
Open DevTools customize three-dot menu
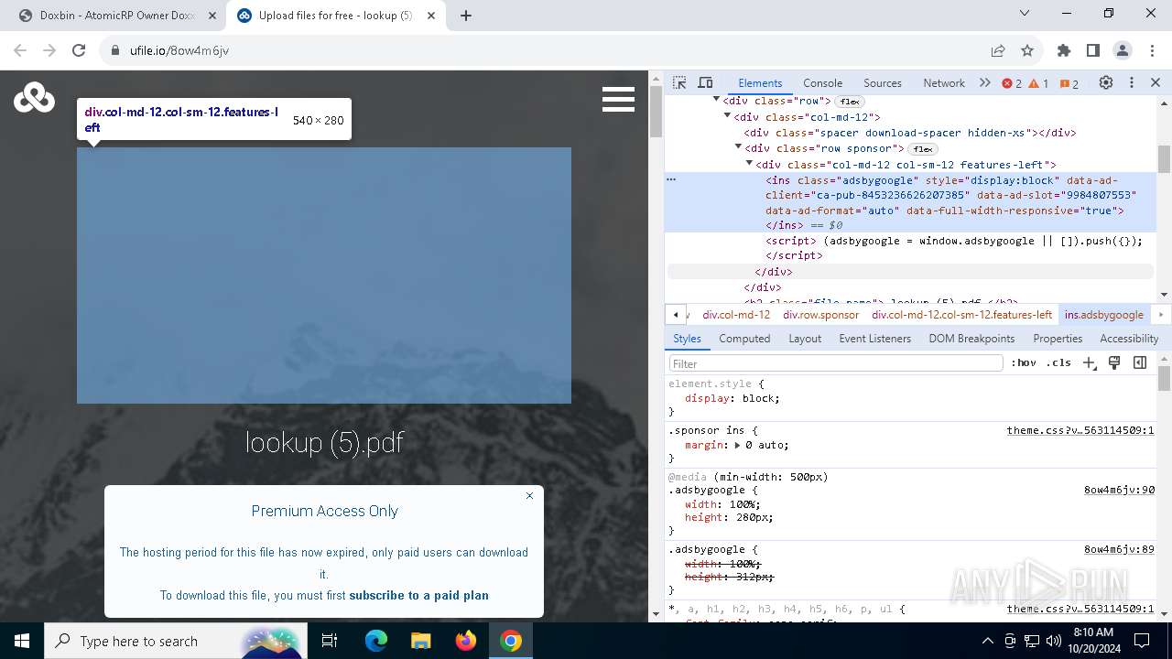[x=1132, y=82]
